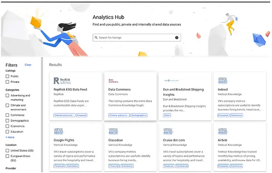Open Dun and Bradstreet Shipping Insights listing
The image size is (272, 173).
pyautogui.click(x=183, y=92)
